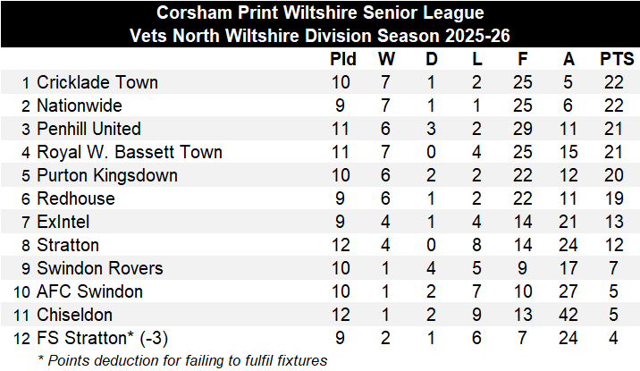Click the Corsham Print Wiltshire Senior League title
Image resolution: width=640 pixels, height=371 pixels.
tap(319, 13)
